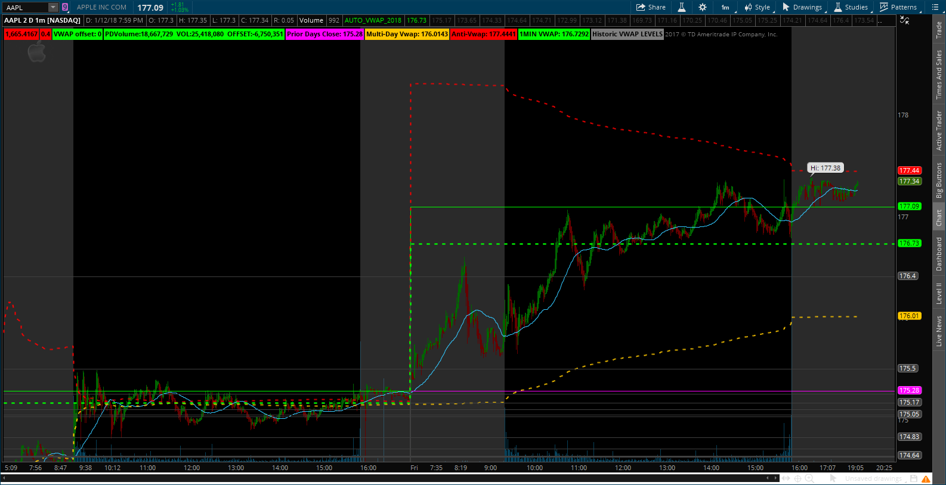Open the Big Buttons side tab
This screenshot has width=946, height=485.
pos(939,181)
